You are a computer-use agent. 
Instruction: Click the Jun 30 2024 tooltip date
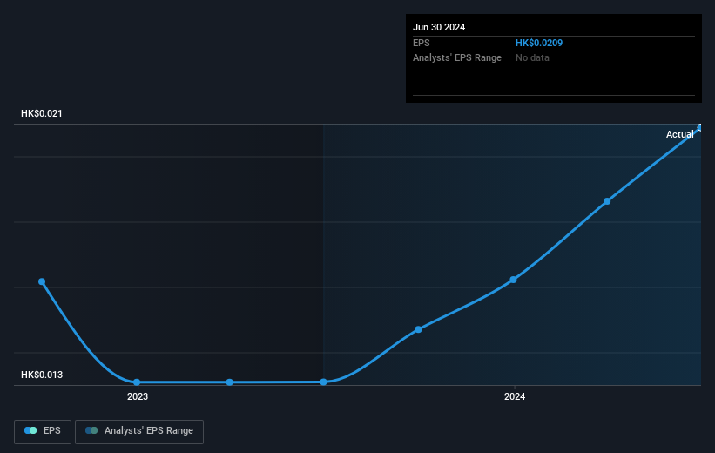pyautogui.click(x=439, y=27)
